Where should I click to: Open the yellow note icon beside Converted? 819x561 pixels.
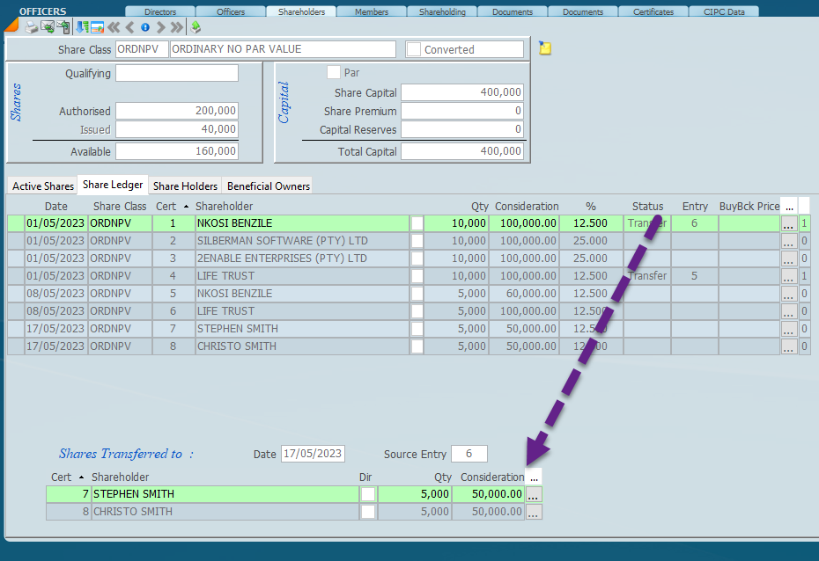tap(545, 48)
